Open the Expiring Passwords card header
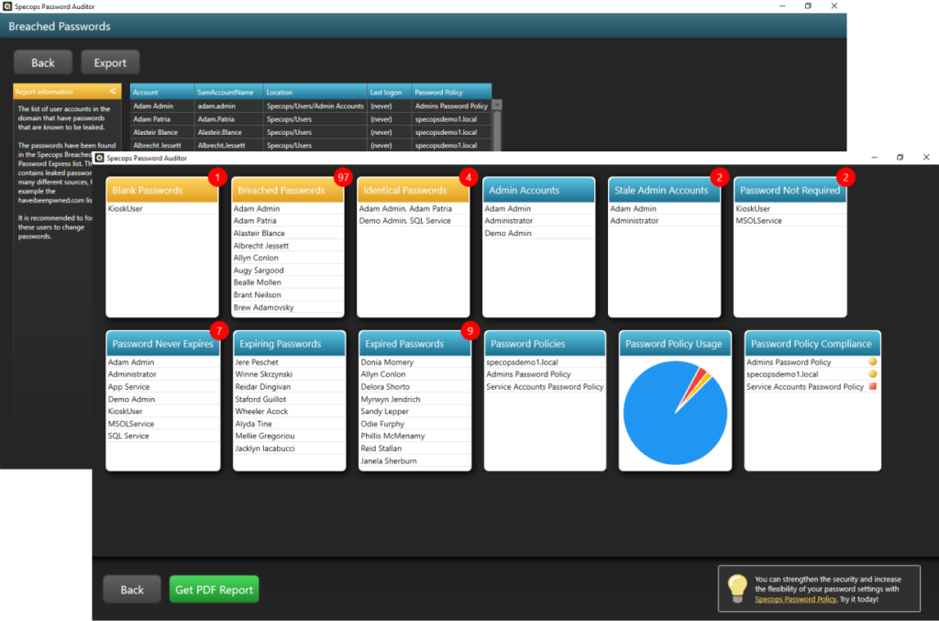Image resolution: width=939 pixels, height=621 pixels. click(289, 344)
